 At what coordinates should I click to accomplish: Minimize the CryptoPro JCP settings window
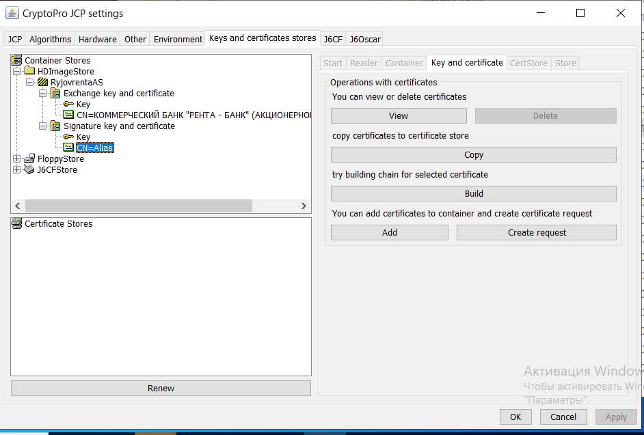541,13
